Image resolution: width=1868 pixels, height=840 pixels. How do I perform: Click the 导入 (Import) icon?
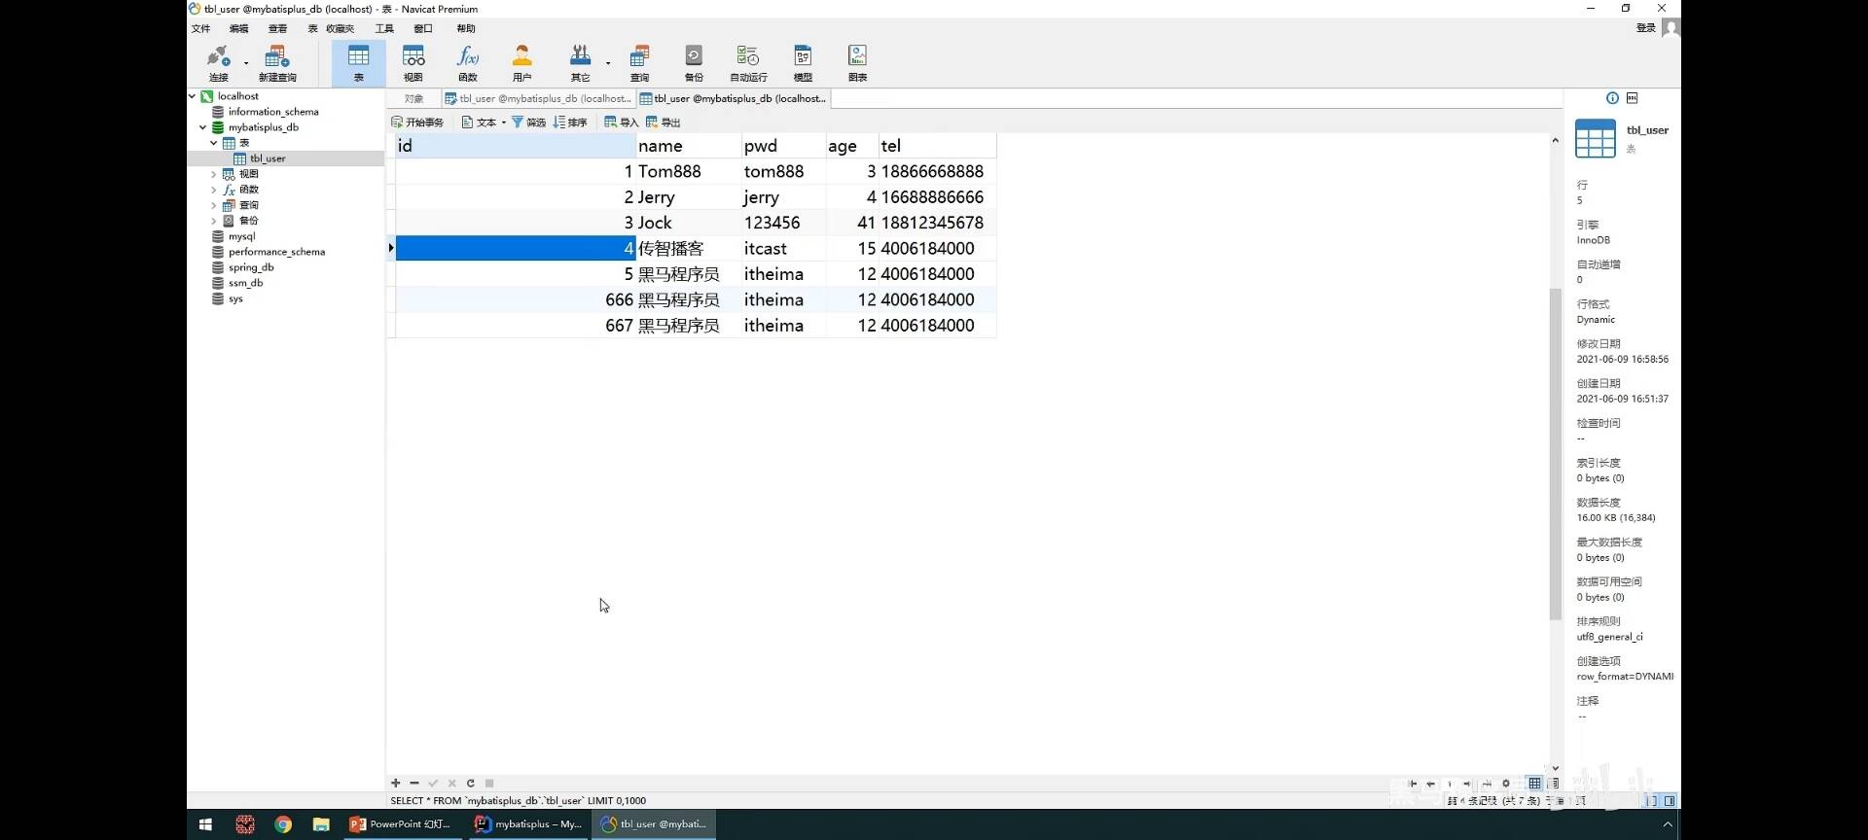coord(621,122)
